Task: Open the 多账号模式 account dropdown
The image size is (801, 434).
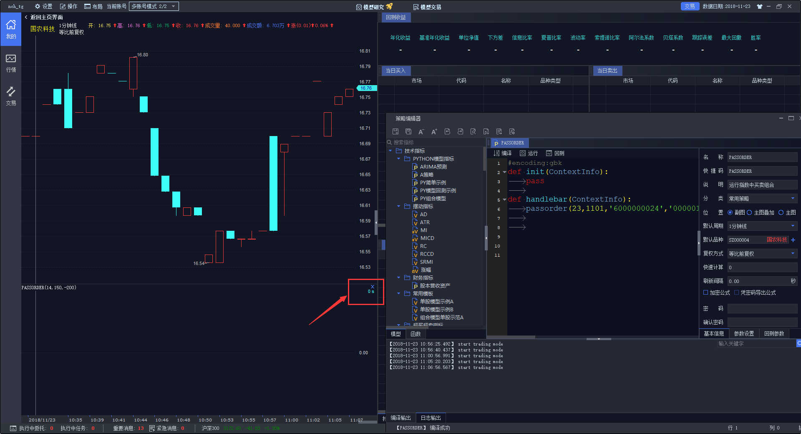Action: pos(154,6)
